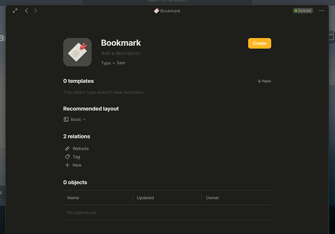The width and height of the screenshot is (335, 234).
Task: Click the Updated column header
Action: [x=145, y=198]
